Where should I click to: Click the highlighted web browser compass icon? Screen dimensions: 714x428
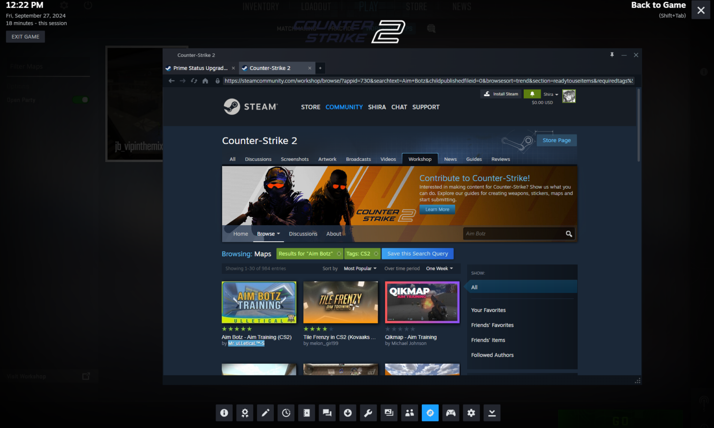pos(430,413)
